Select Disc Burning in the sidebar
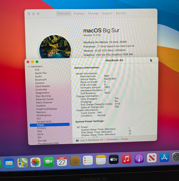Image resolution: width=179 pixels, height=181 pixels. (43, 96)
